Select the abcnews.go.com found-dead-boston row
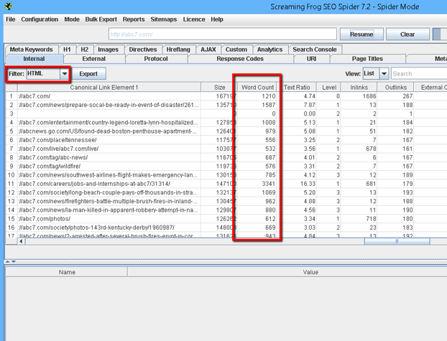447x341 pixels. pos(226,131)
